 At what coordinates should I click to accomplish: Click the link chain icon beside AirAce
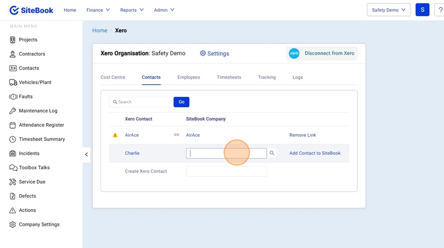coord(177,135)
